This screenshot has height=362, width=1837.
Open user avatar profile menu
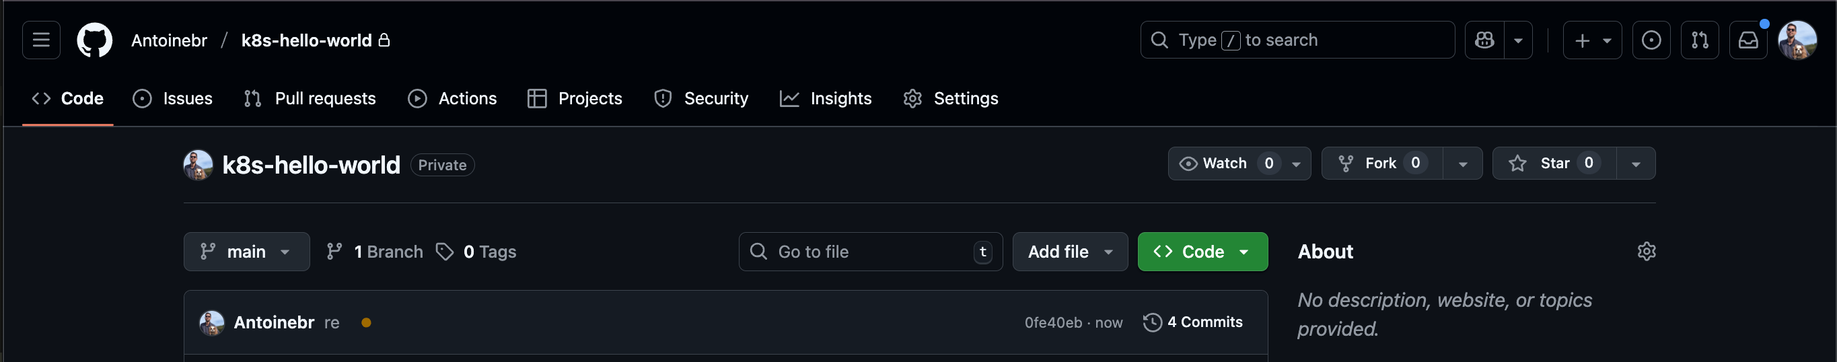pos(1797,40)
